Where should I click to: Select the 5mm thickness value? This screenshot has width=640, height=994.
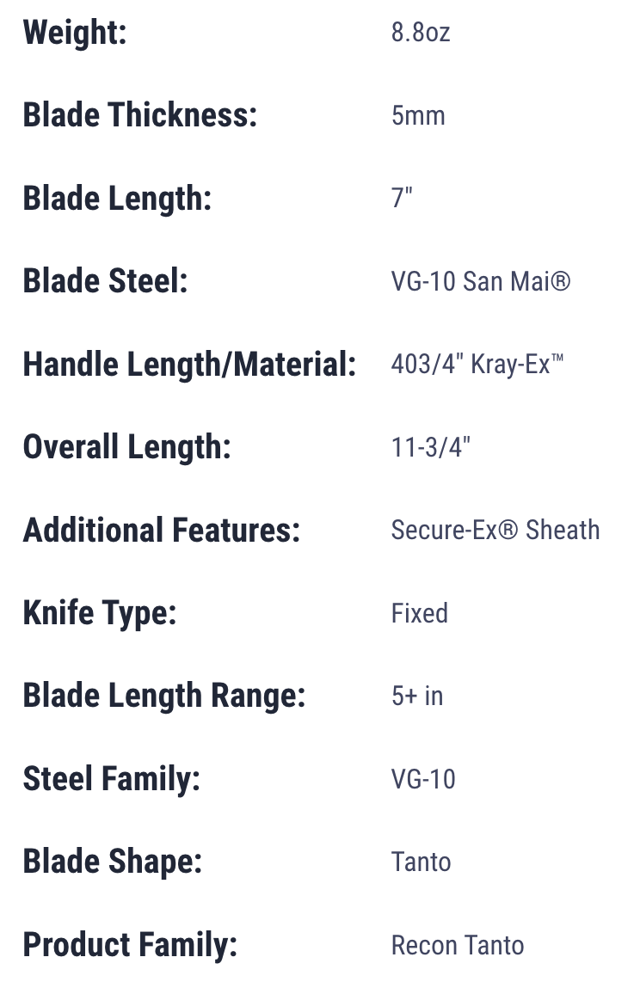pyautogui.click(x=418, y=116)
